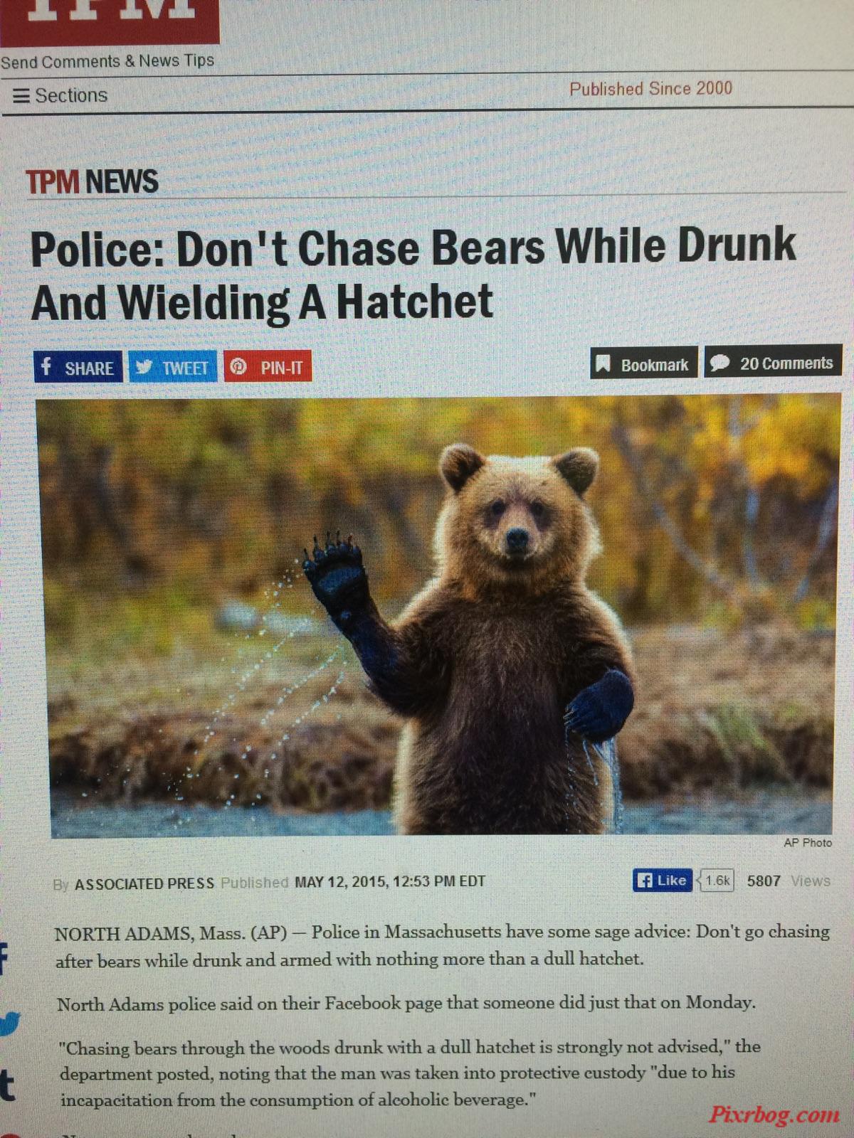Bookmark this article

(643, 363)
